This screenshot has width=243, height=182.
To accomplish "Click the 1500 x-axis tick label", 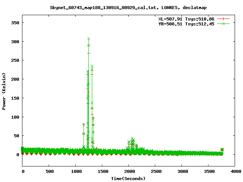I will click(103, 171).
